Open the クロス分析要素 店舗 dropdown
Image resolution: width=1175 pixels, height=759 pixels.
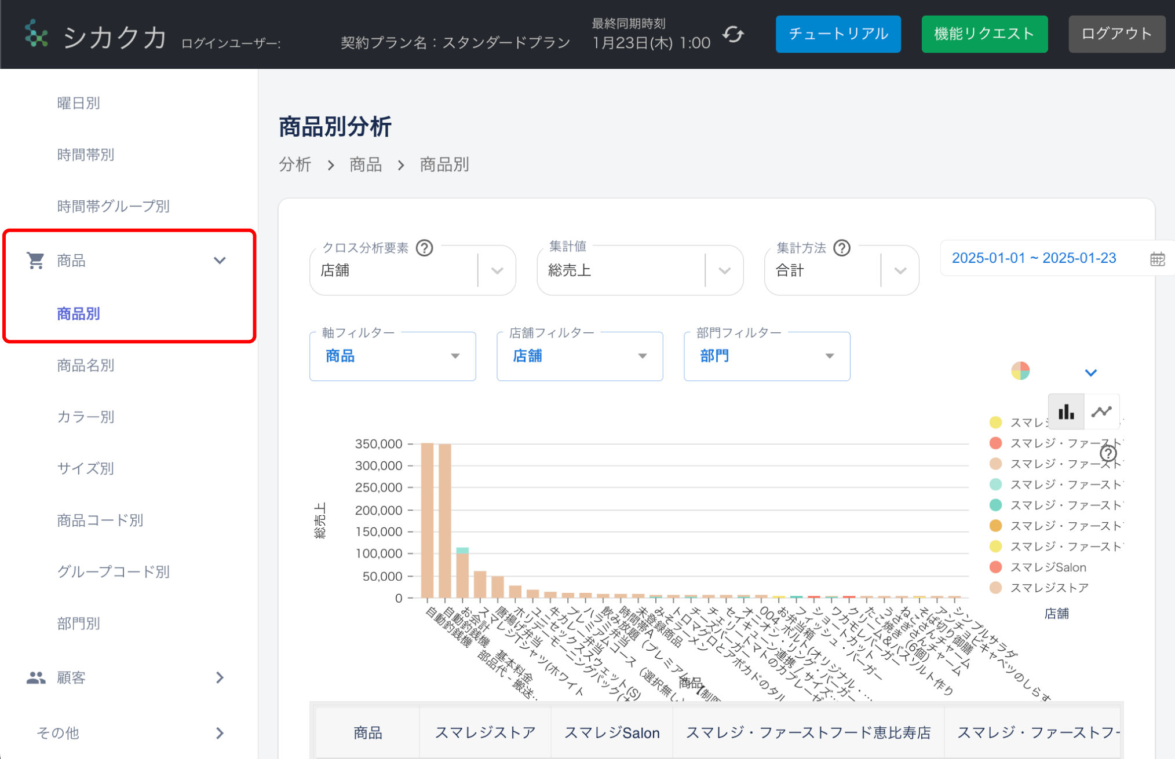413,270
